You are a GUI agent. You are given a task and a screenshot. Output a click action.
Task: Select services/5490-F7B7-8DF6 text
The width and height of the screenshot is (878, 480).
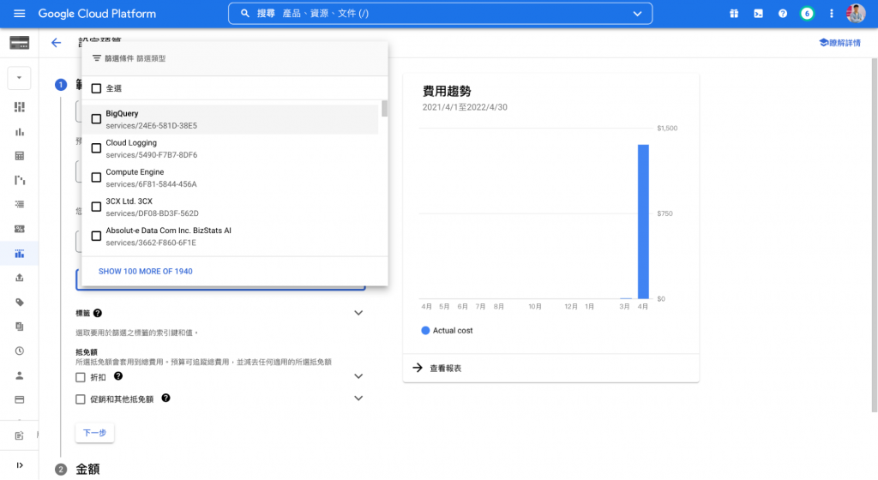[151, 155]
